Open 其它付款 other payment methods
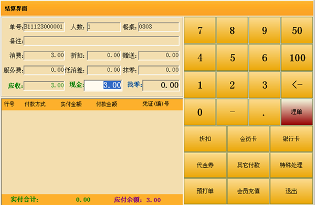The image size is (315, 205). [248, 165]
